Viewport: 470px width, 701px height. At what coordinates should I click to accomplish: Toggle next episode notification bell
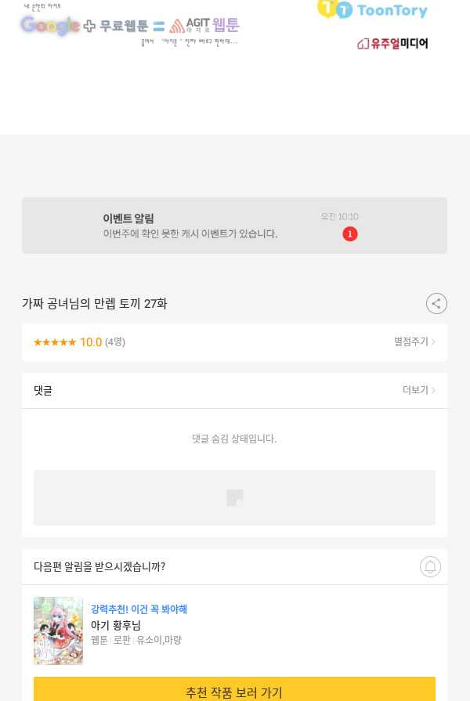click(430, 566)
